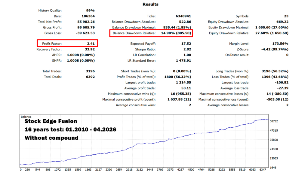
Task: Click the Maximum consecutive losses value 14 (-380.50)
Action: click(277, 94)
